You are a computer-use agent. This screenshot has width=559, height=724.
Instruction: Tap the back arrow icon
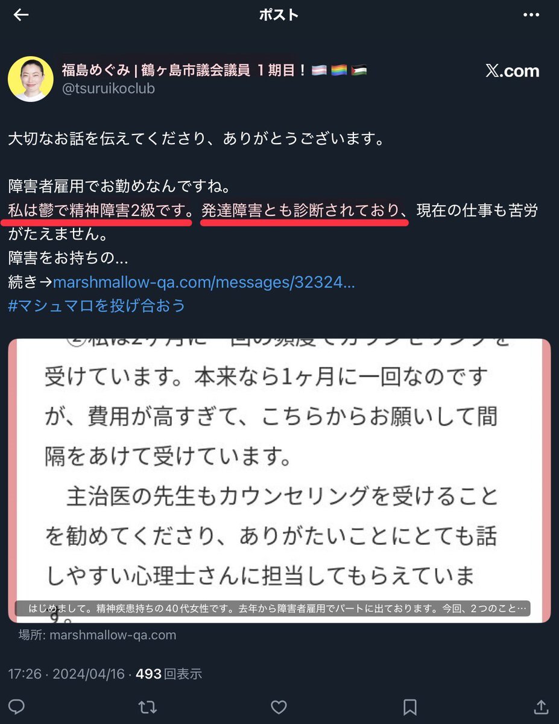[21, 15]
